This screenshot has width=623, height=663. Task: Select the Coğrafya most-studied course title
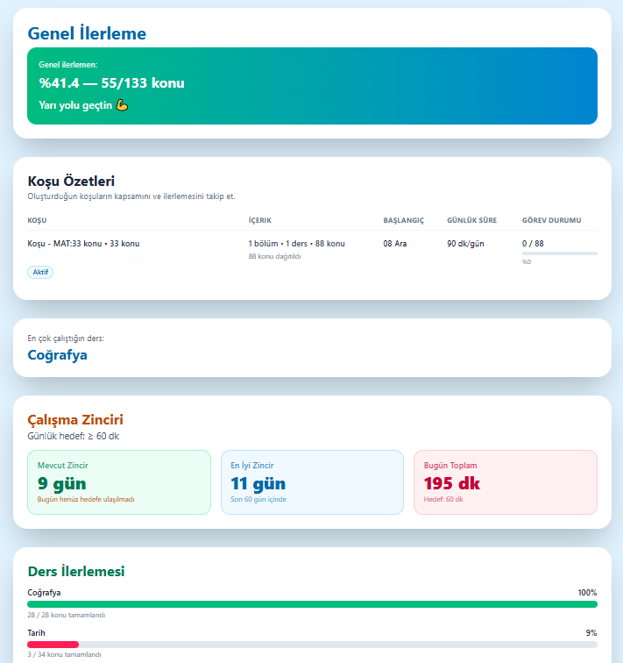click(58, 355)
